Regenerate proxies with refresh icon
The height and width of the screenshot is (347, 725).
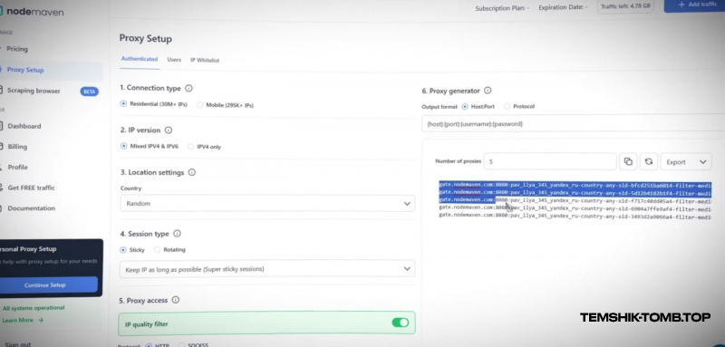click(649, 161)
